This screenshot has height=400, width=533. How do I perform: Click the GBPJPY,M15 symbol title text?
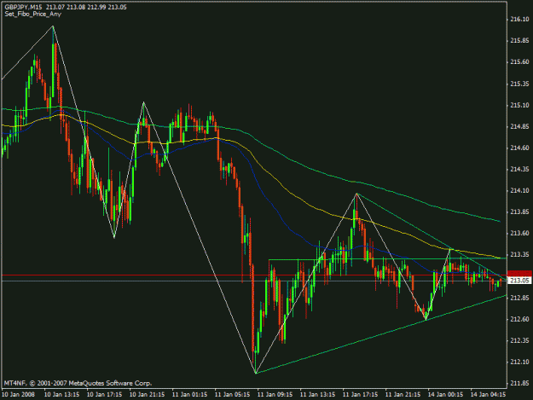(x=23, y=7)
